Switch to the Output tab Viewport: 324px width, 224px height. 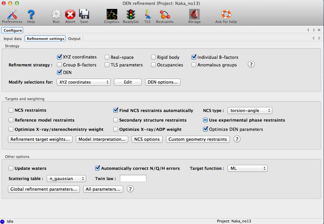pyautogui.click(x=74, y=39)
